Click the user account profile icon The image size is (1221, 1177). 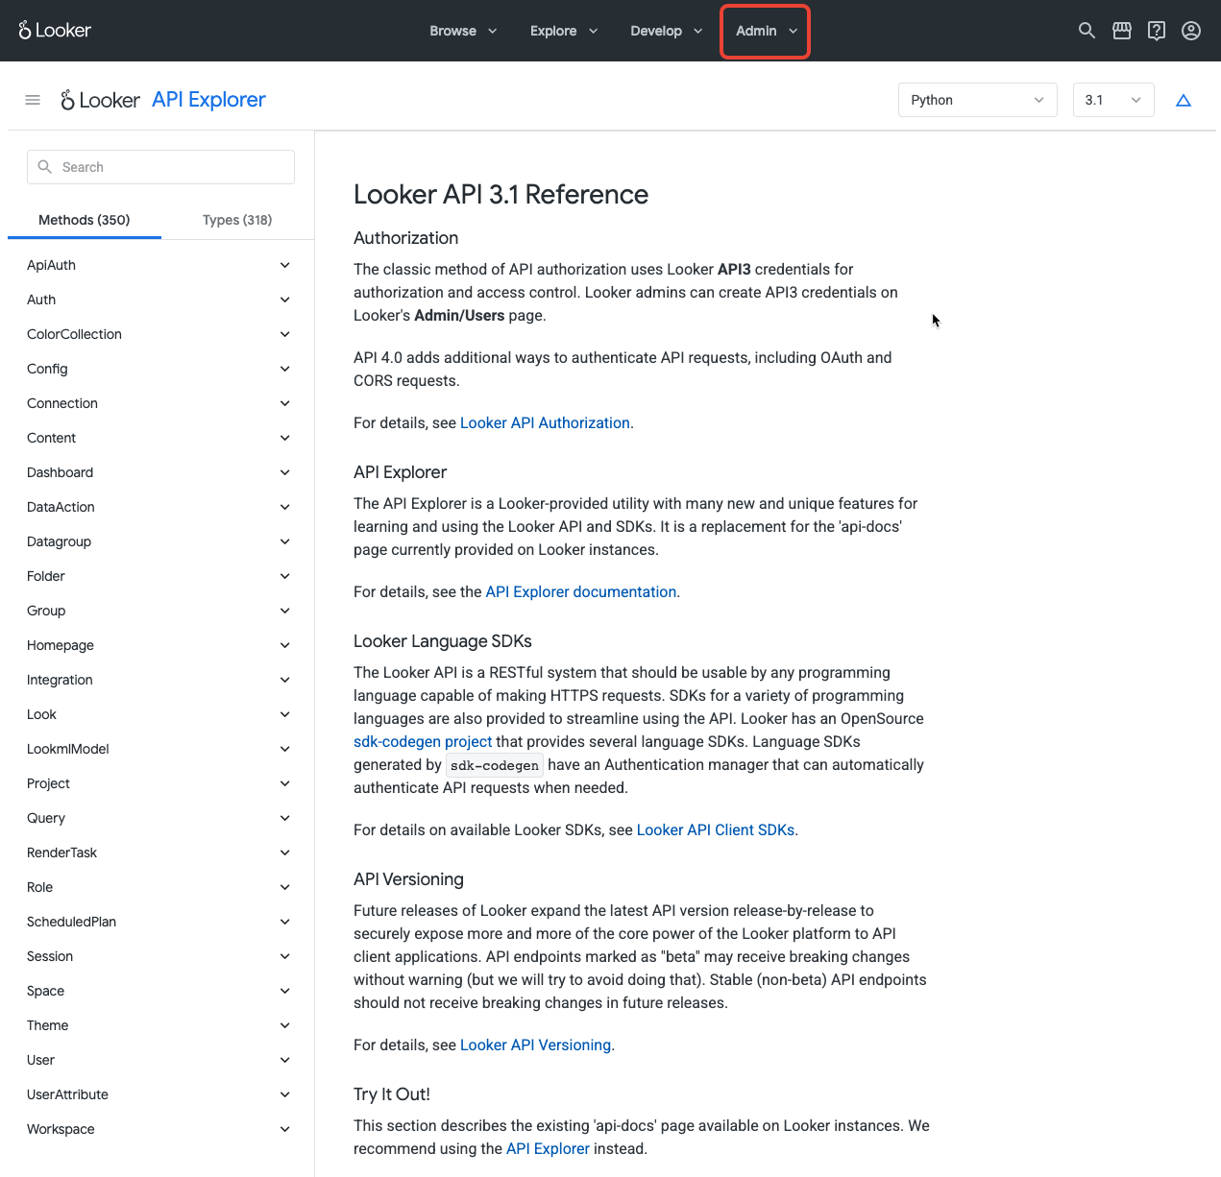click(1191, 31)
